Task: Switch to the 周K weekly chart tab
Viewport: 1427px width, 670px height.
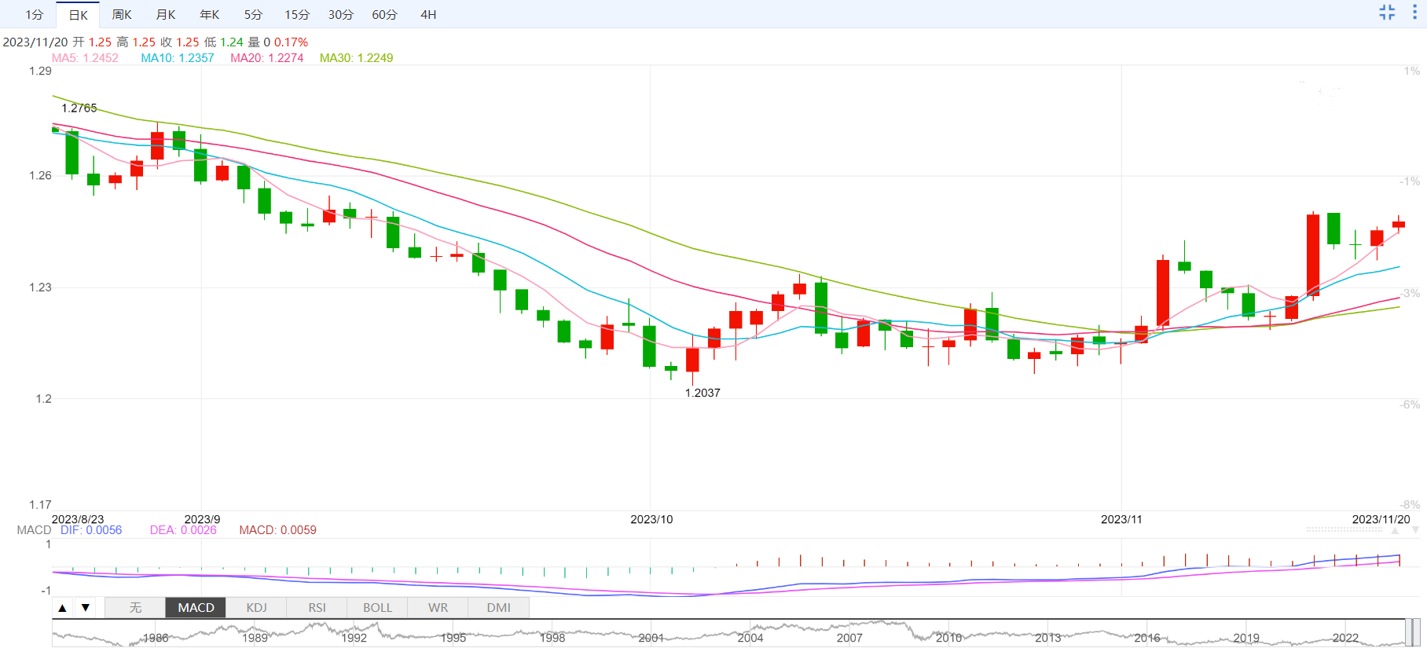Action: tap(122, 14)
